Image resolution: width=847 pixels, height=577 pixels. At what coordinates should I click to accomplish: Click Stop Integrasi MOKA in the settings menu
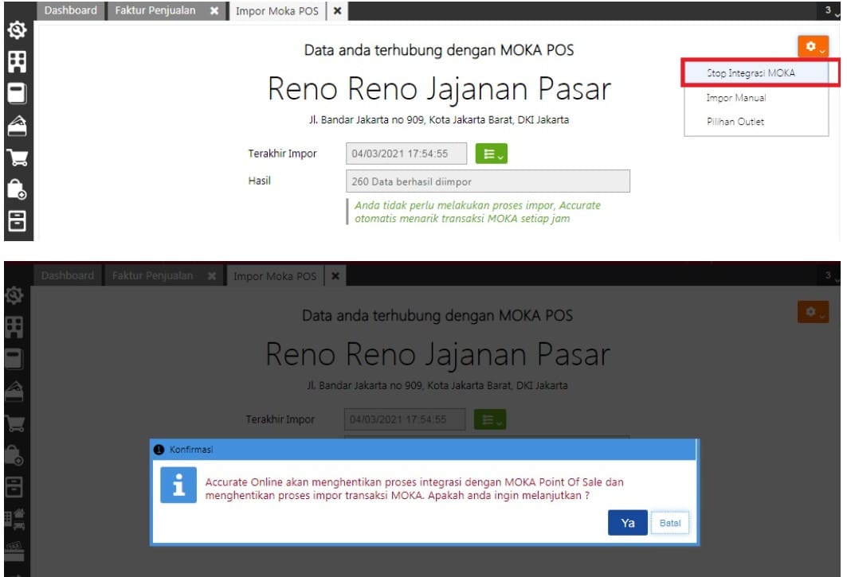pos(751,72)
